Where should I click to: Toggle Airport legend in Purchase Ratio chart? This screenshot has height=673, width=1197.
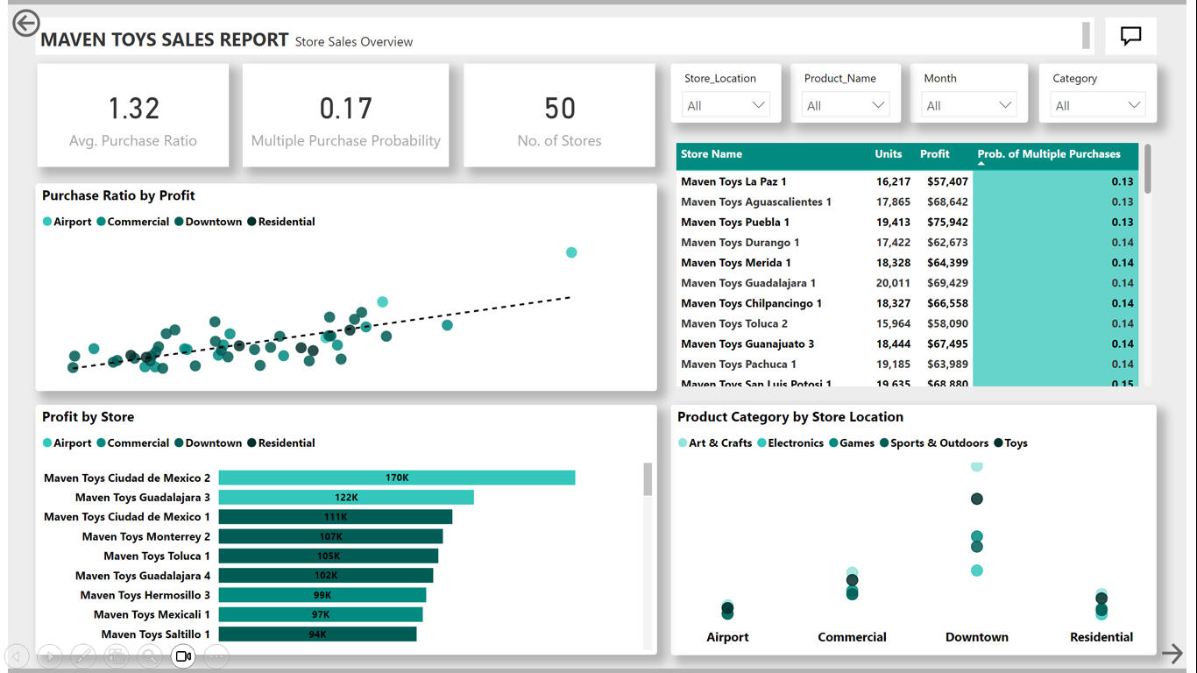point(67,222)
